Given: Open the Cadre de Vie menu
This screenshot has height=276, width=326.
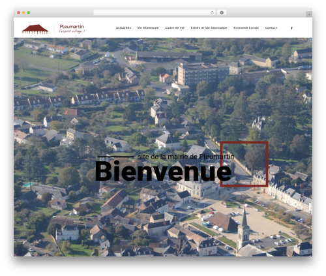Looking at the screenshot, I should coord(175,28).
